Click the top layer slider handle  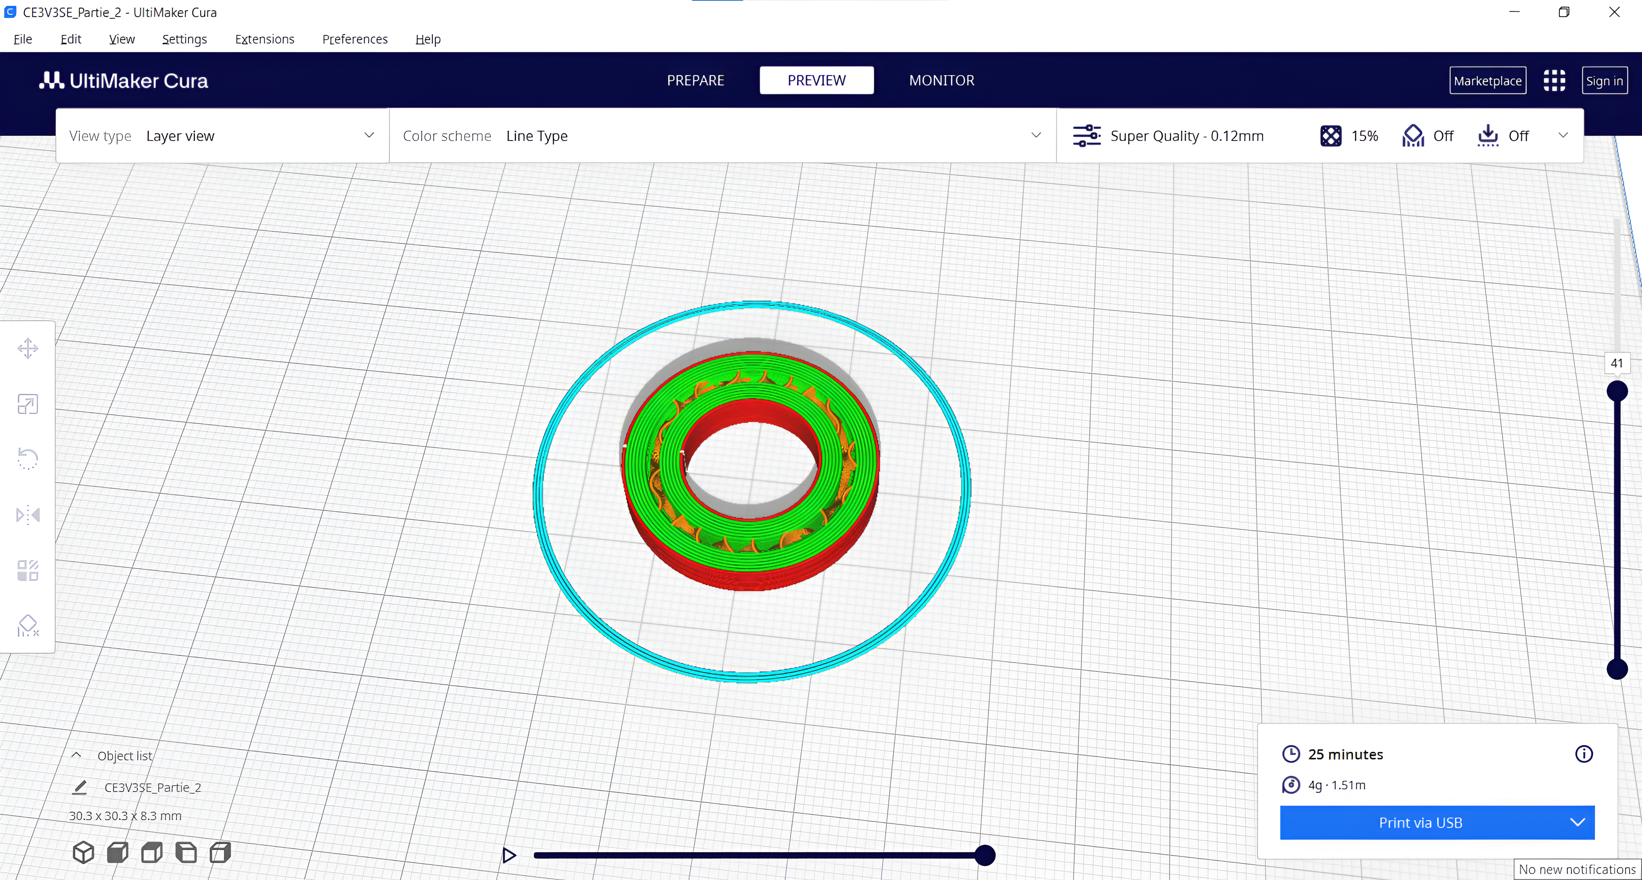click(1616, 391)
